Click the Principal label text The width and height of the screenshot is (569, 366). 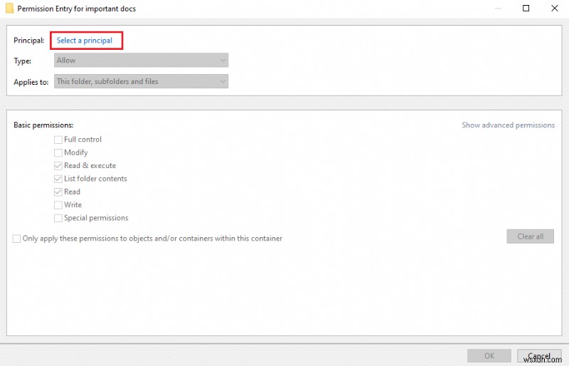(x=28, y=41)
